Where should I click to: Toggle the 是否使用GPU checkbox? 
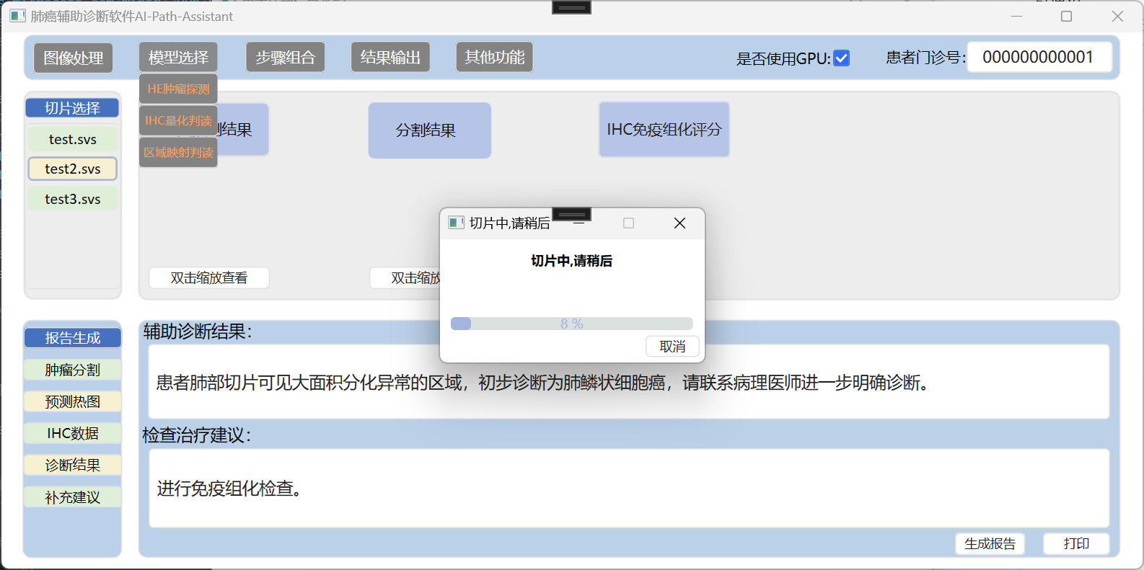(x=841, y=58)
